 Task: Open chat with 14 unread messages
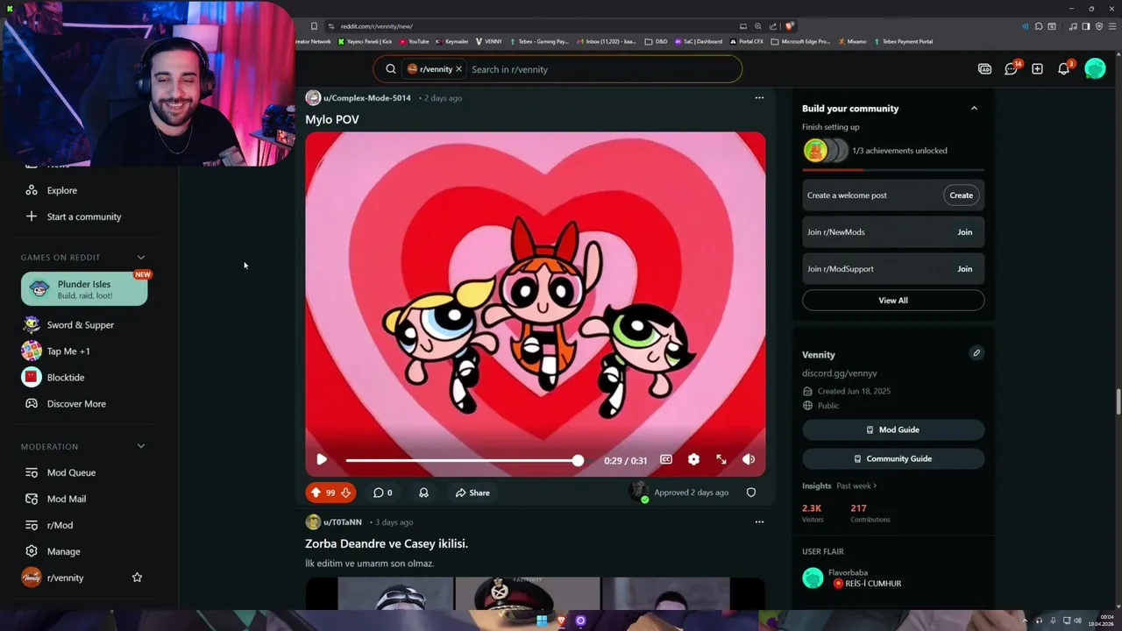(1012, 68)
